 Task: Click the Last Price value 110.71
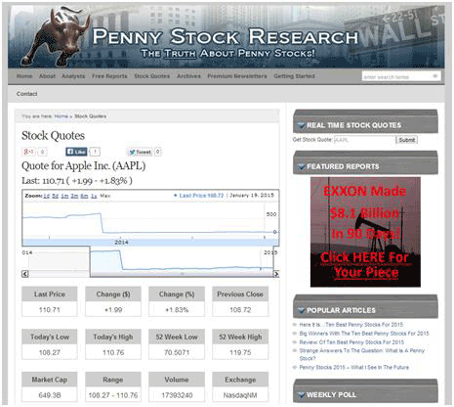50,310
